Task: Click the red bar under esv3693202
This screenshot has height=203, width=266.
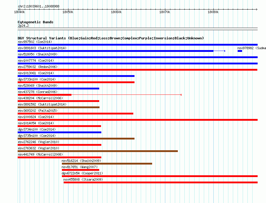Action: [76, 114]
